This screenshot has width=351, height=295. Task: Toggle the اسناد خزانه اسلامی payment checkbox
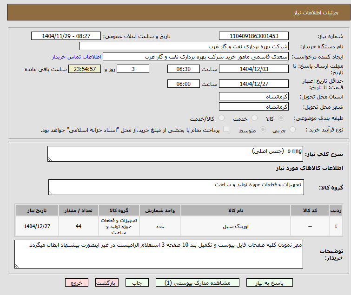[226, 129]
